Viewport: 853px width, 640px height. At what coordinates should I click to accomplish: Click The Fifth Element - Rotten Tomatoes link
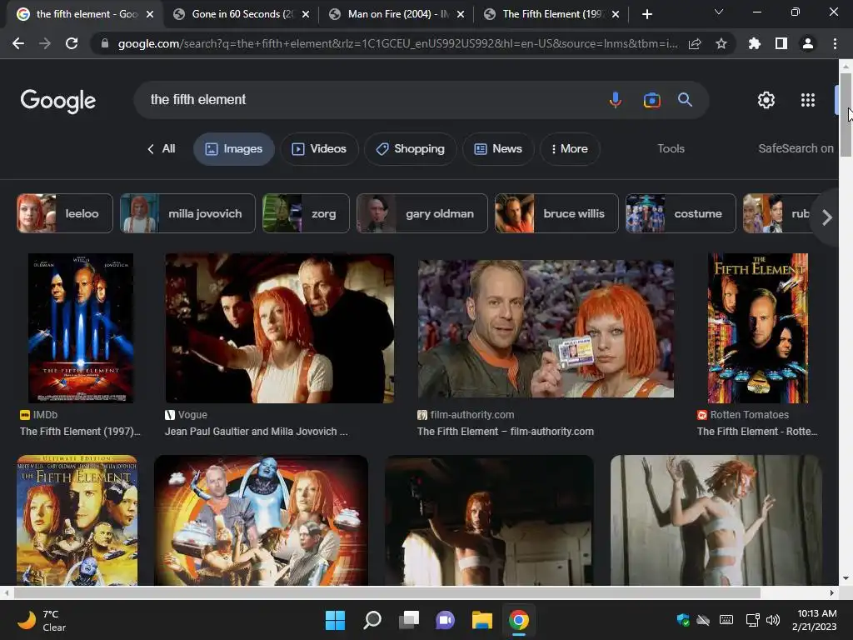[756, 432]
